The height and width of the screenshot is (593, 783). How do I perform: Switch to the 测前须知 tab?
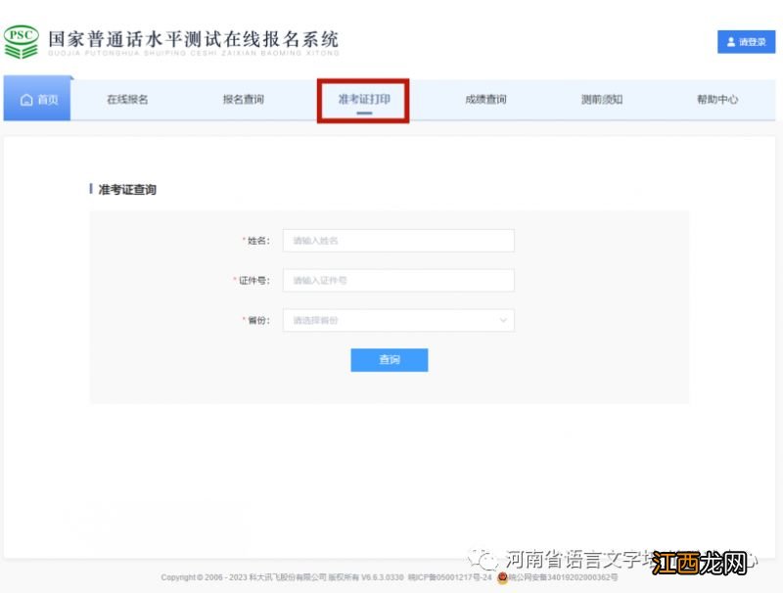pyautogui.click(x=601, y=99)
